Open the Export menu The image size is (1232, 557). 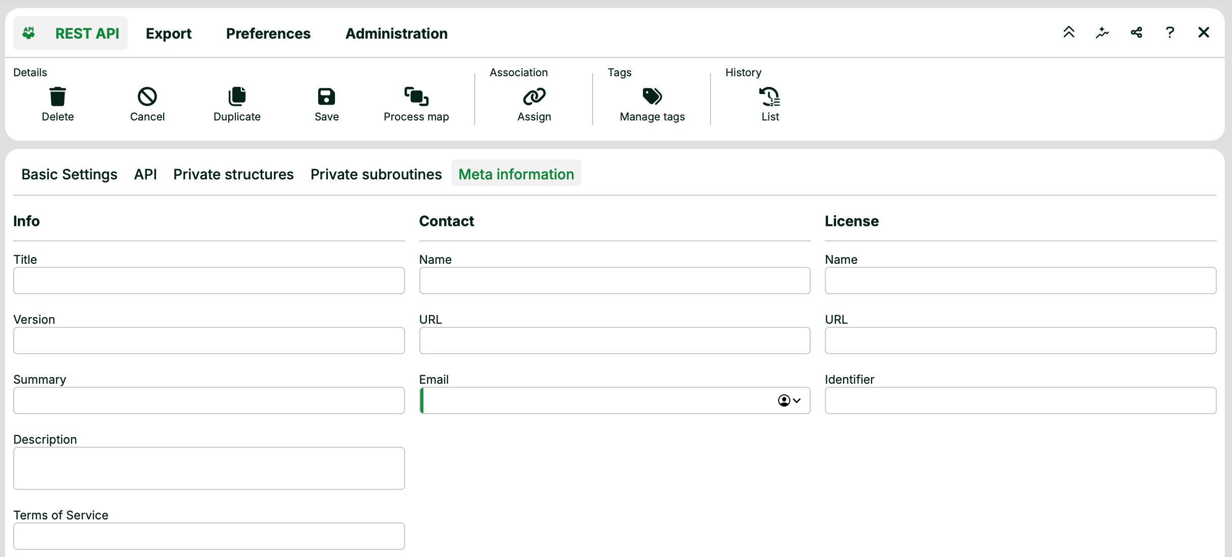pos(169,34)
